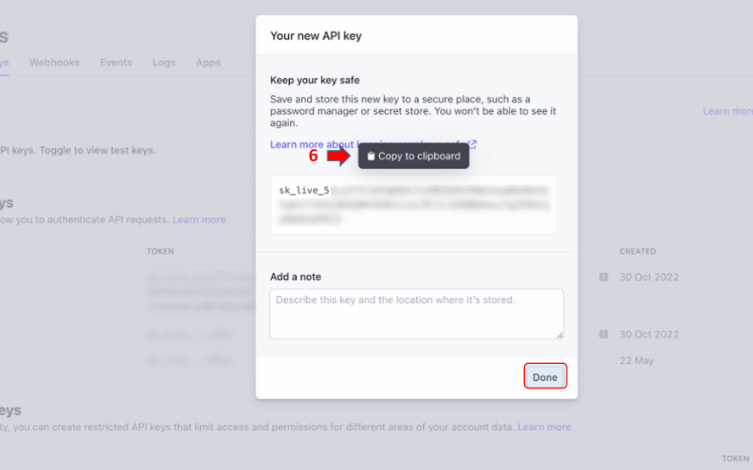Click the Learn more link at top right
Screen dimensions: 753x470
tap(728, 111)
